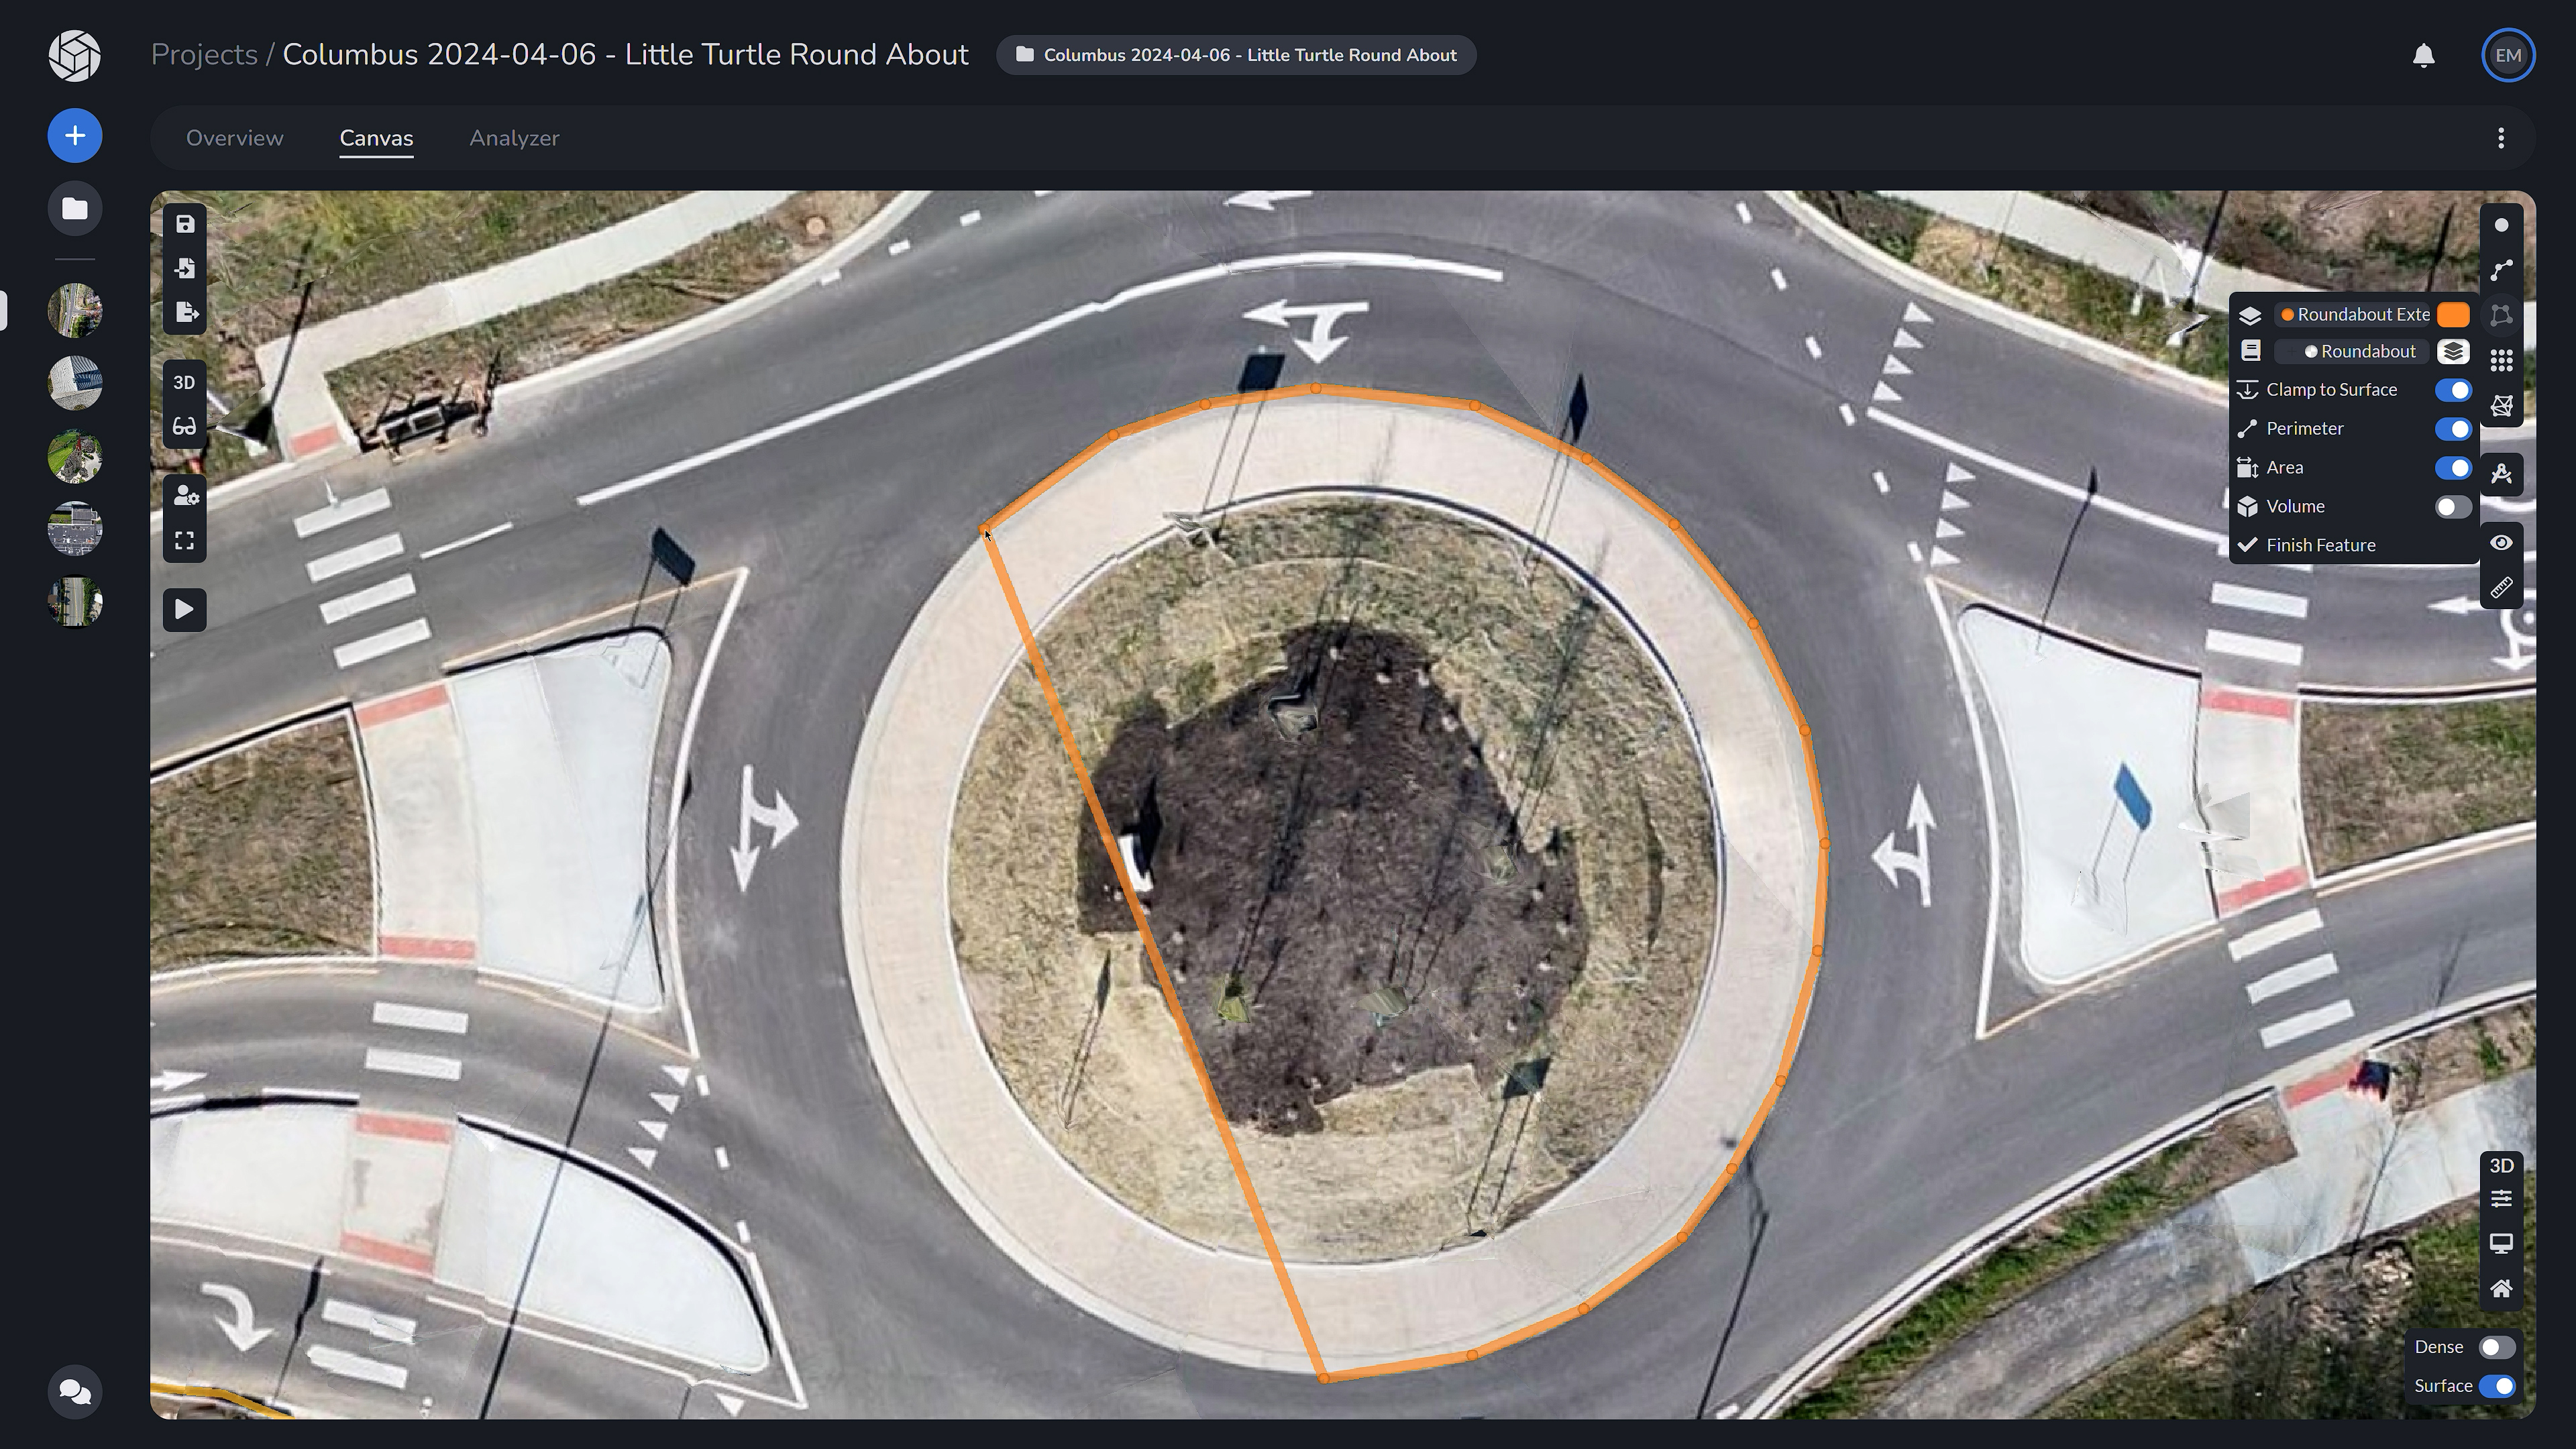
Task: Select the mesh wireframe tool
Action: (x=2501, y=405)
